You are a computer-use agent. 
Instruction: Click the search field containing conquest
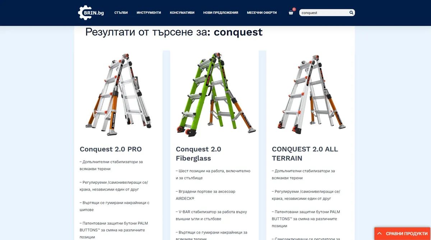pyautogui.click(x=324, y=13)
